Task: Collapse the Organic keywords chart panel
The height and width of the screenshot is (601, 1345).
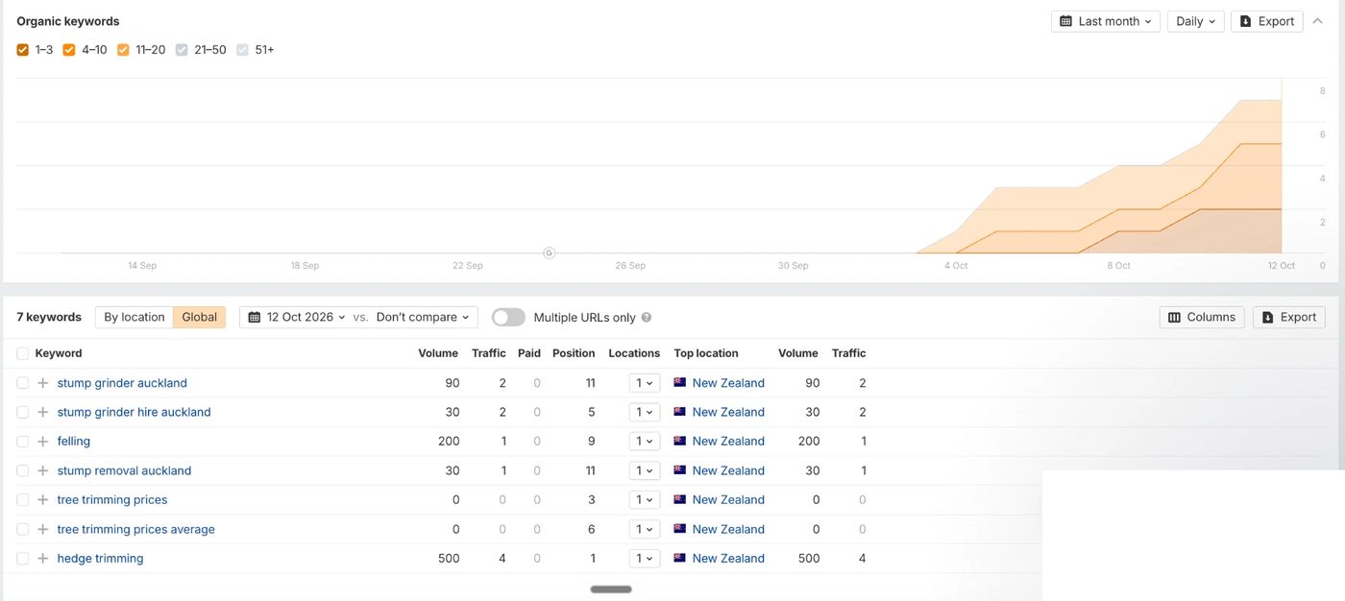Action: (1318, 21)
